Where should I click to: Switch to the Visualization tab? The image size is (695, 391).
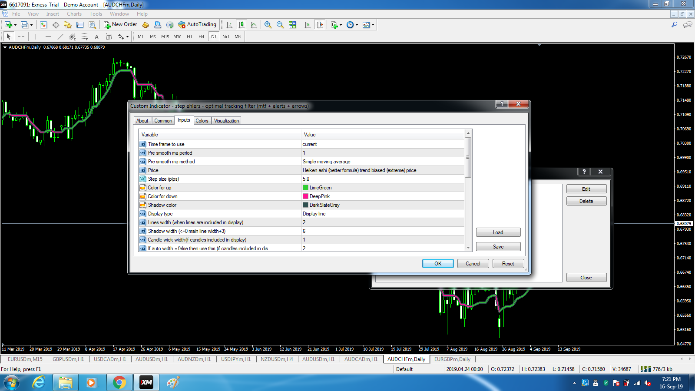tap(226, 121)
